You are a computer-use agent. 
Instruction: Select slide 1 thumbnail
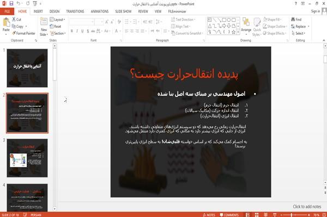click(27, 68)
